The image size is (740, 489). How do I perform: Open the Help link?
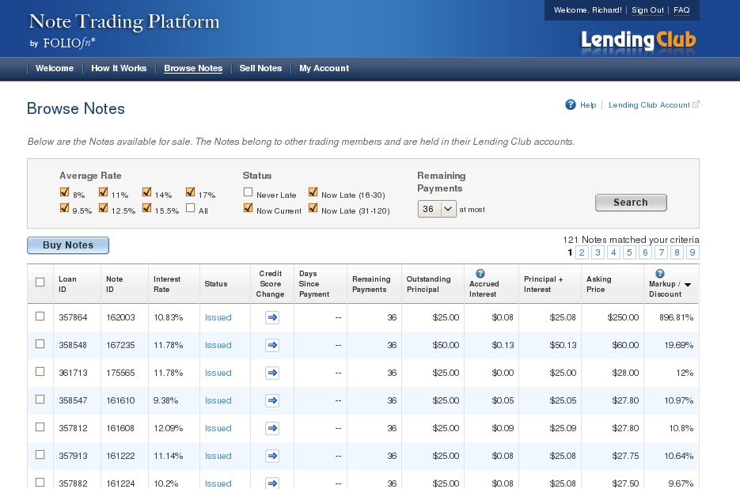(588, 104)
